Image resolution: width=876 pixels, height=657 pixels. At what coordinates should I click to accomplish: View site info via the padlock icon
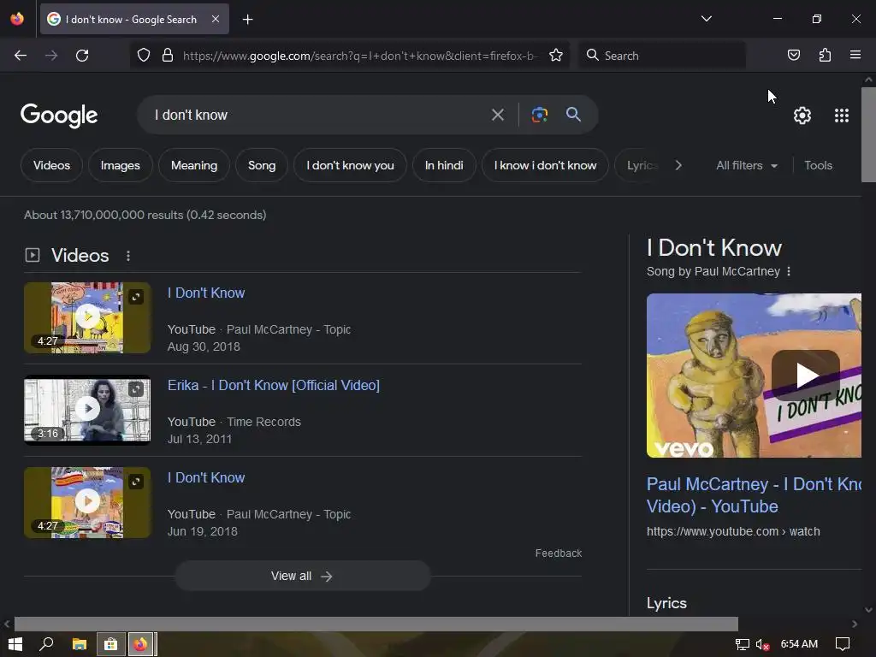tap(167, 56)
